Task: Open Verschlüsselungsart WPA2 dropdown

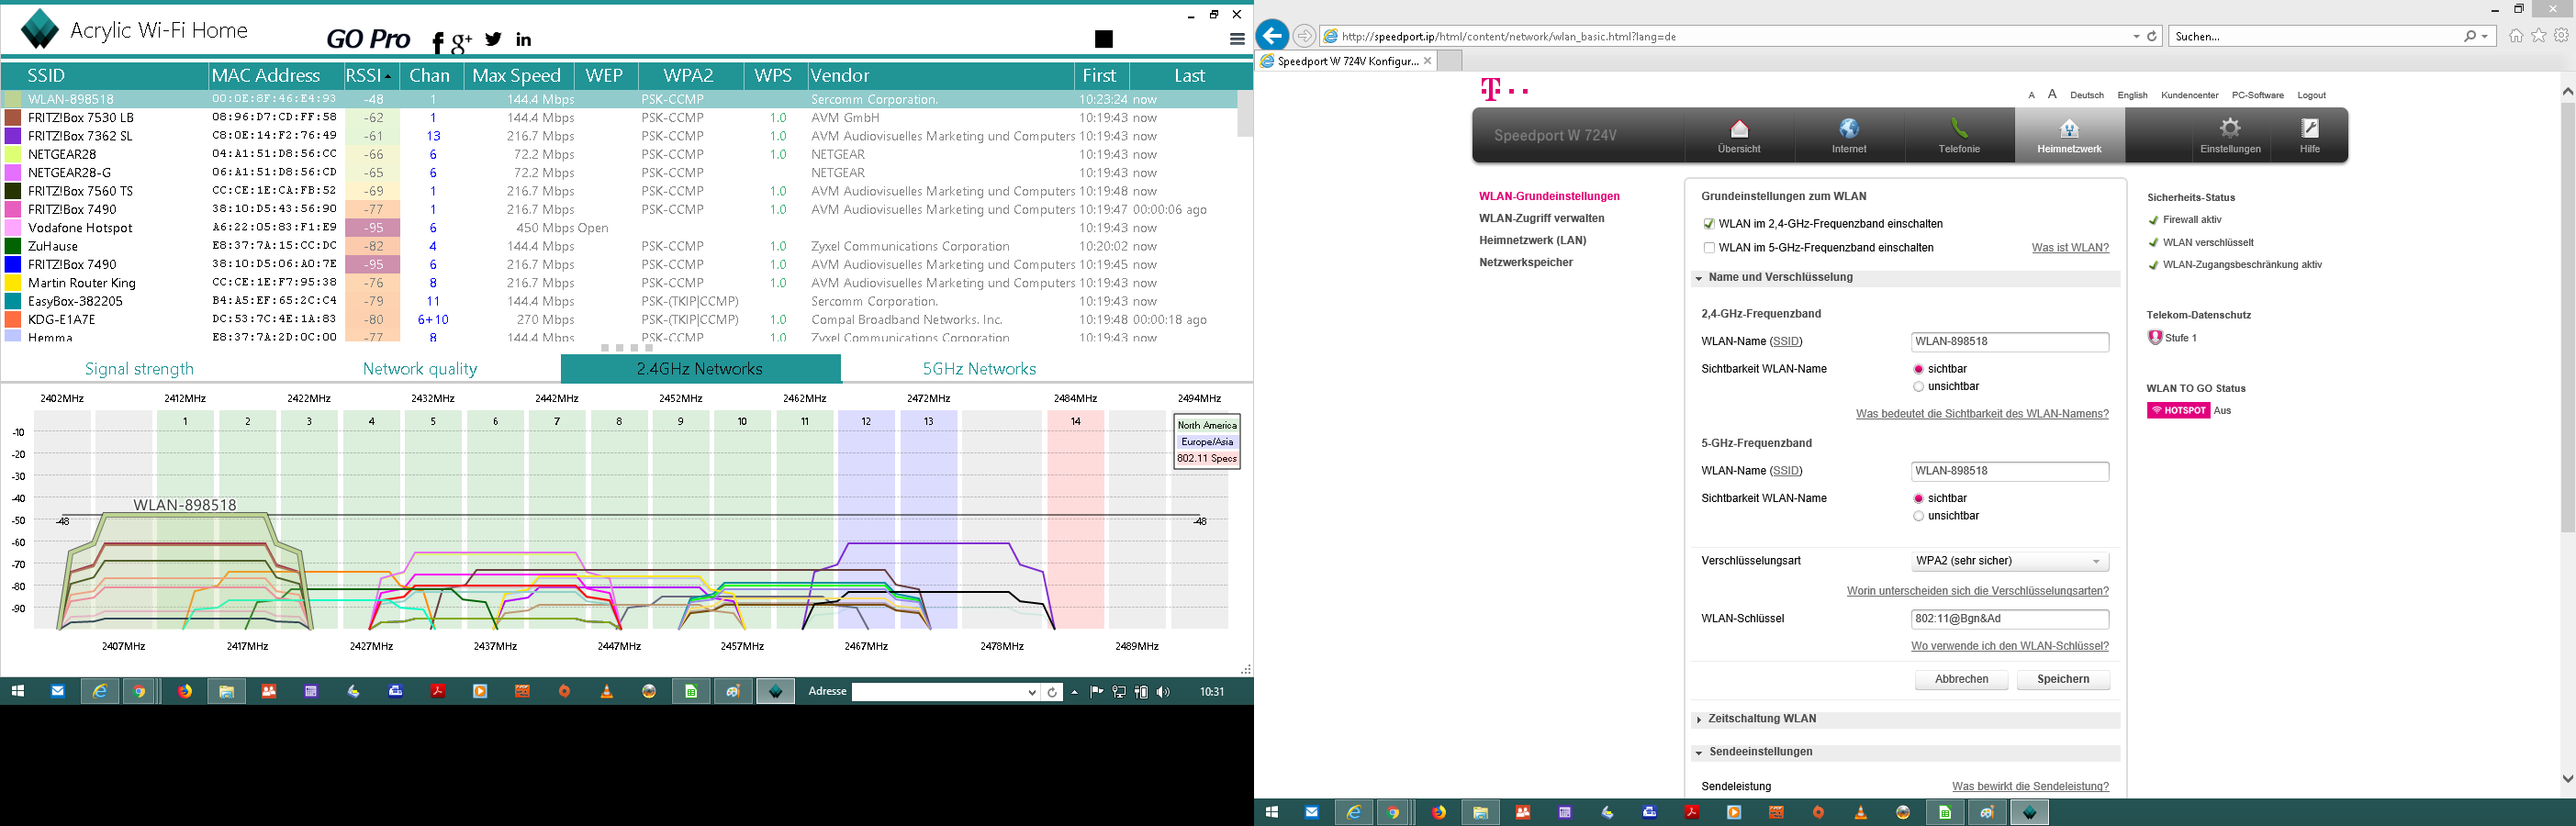Action: click(x=2009, y=561)
